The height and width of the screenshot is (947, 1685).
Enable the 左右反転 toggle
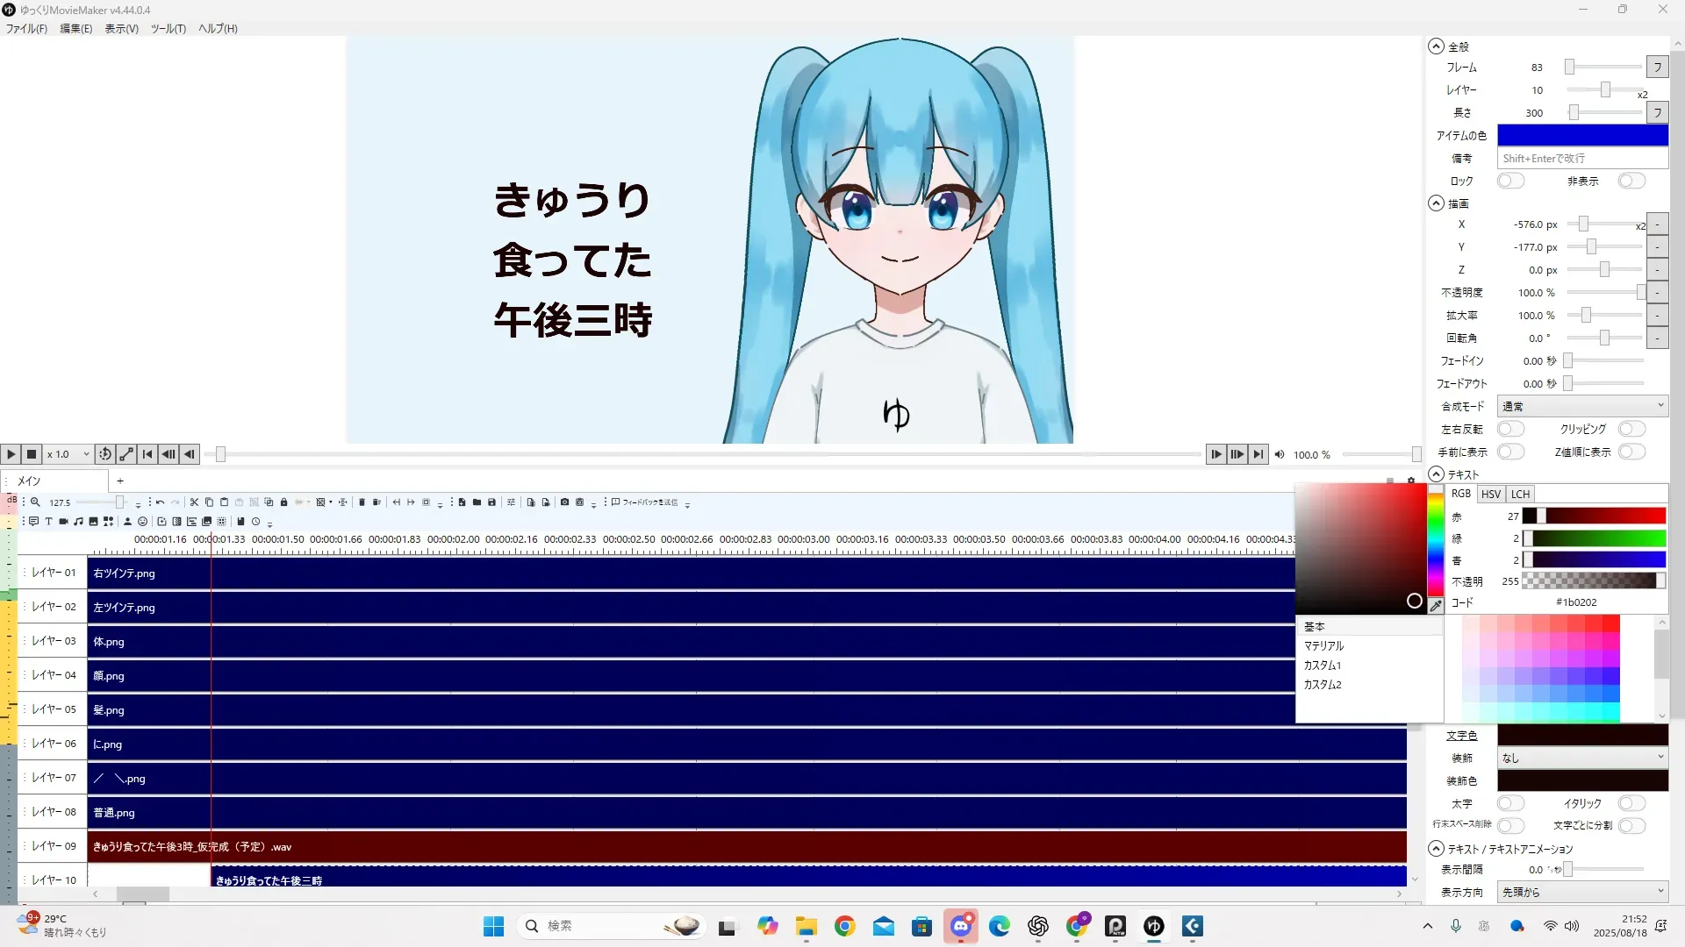pyautogui.click(x=1509, y=429)
